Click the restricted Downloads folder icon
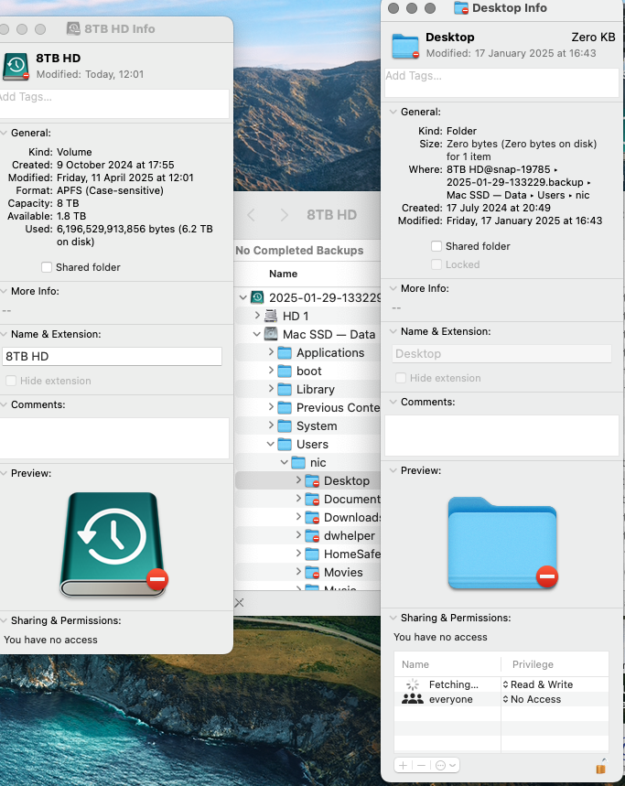Screen dimensions: 625x786 [312, 517]
